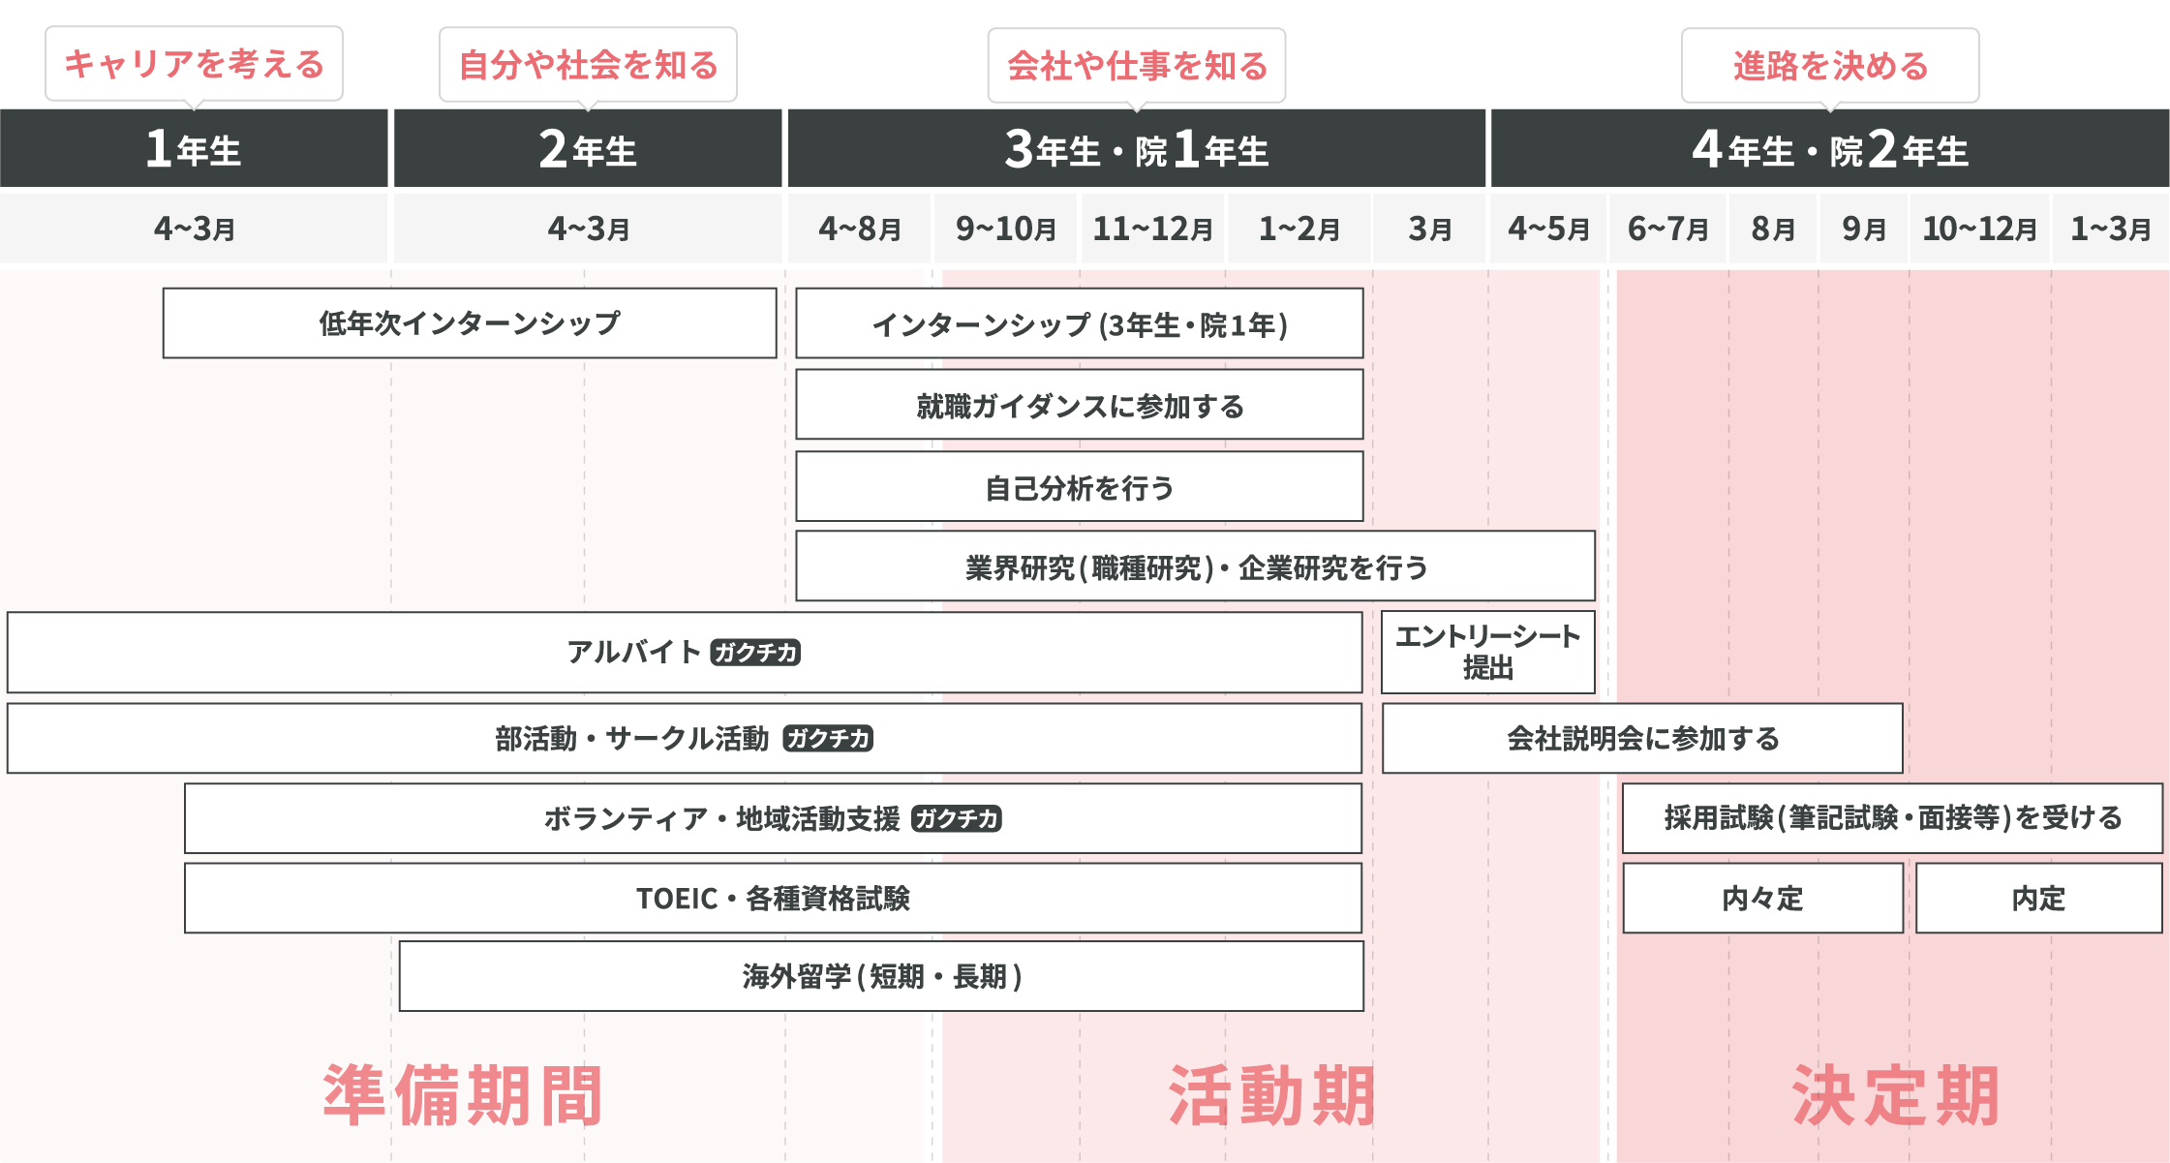Click the アルバイト bar
Viewport: 2170px width, 1163px height.
685,652
